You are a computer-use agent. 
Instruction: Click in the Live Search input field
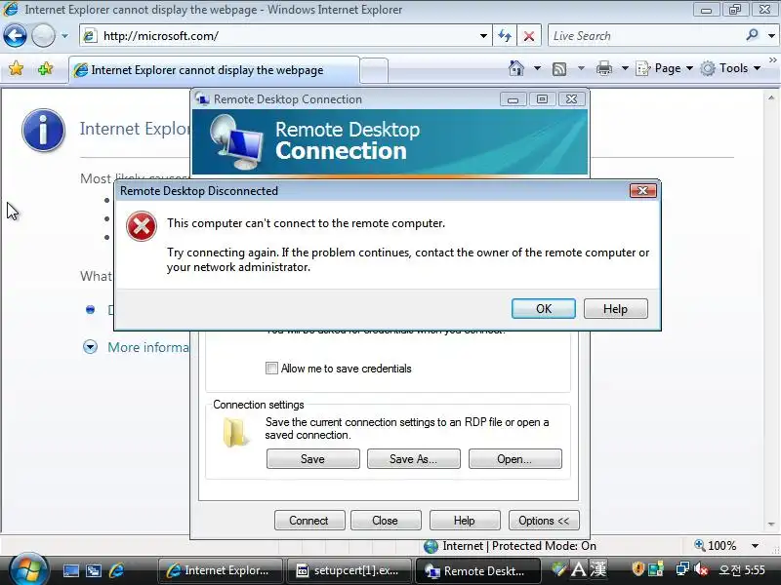[645, 36]
